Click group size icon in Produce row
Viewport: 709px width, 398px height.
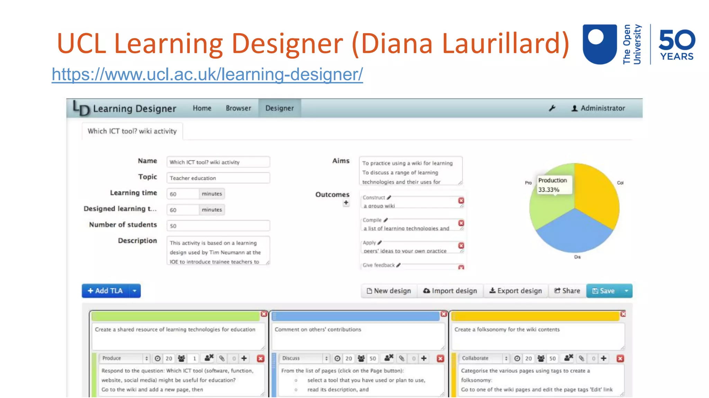(181, 359)
